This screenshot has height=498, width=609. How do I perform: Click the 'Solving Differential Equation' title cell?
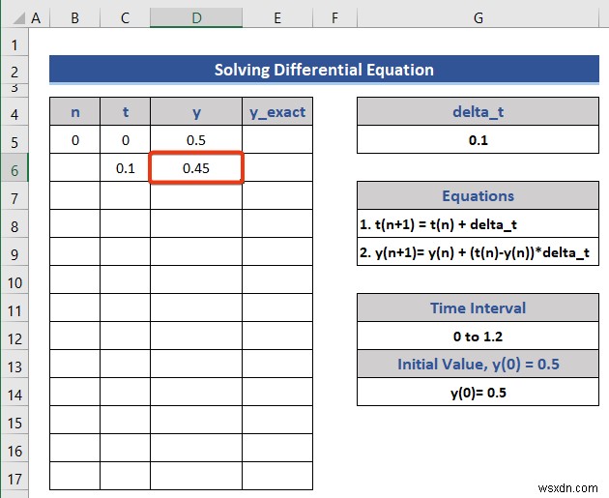pyautogui.click(x=324, y=70)
